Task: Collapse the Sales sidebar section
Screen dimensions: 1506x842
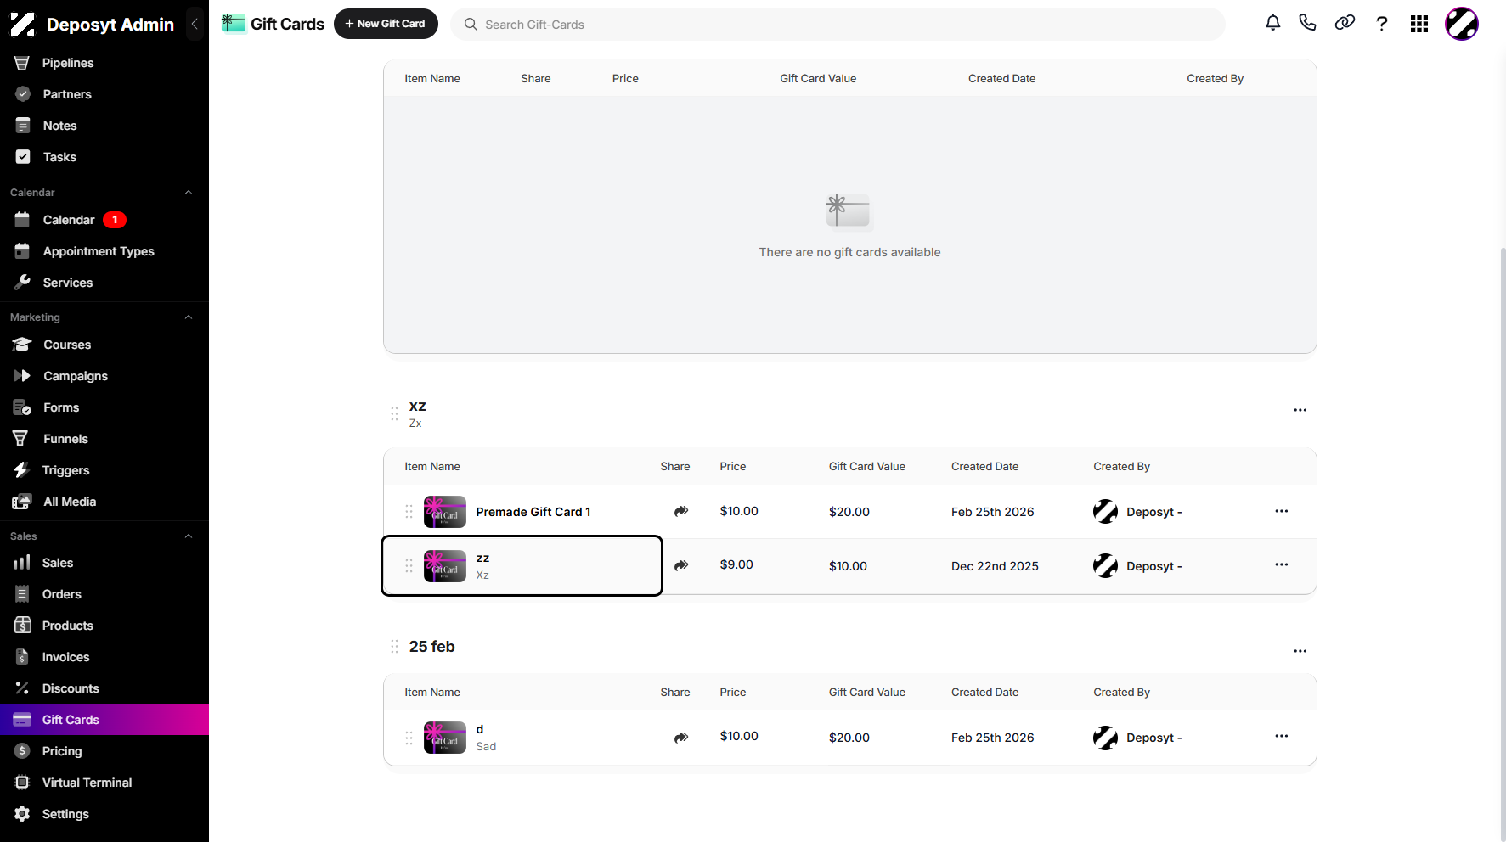Action: (x=189, y=536)
